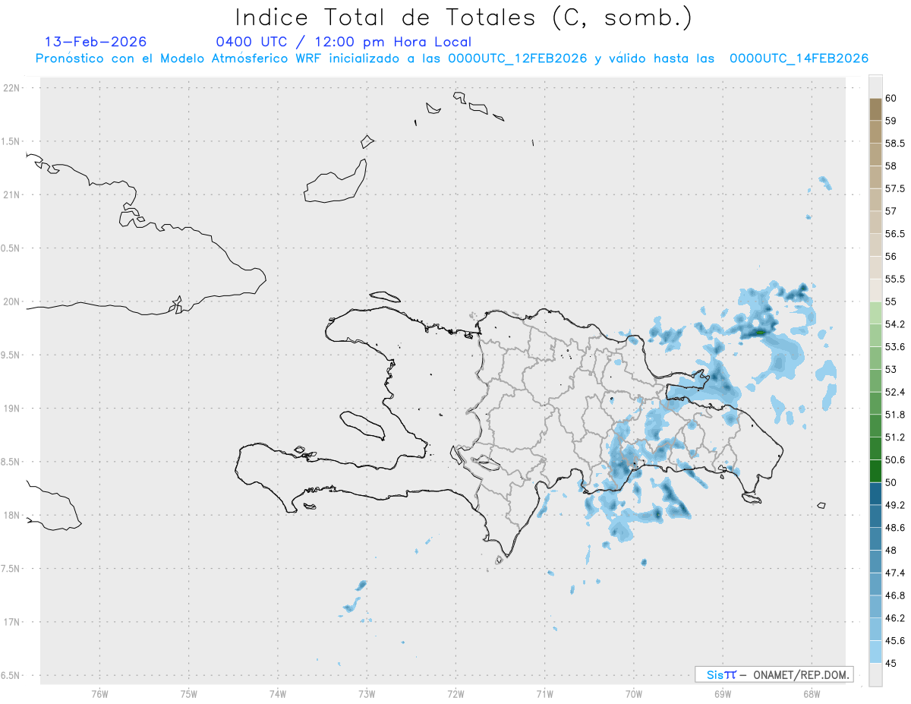Click the "71W" longitude label

point(544,693)
